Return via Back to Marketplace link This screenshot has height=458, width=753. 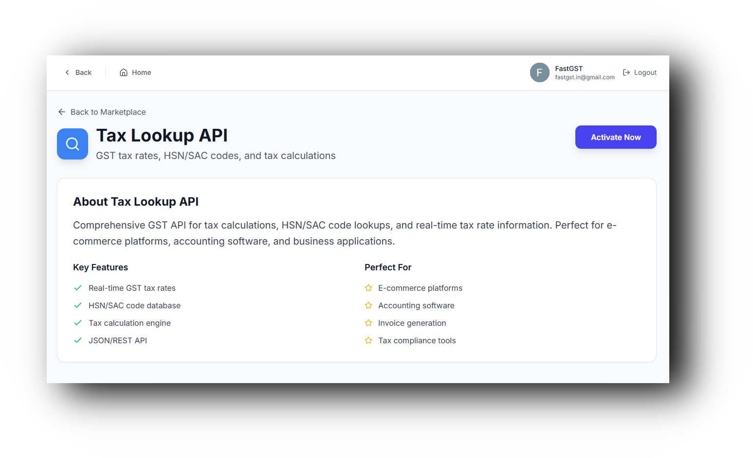108,112
